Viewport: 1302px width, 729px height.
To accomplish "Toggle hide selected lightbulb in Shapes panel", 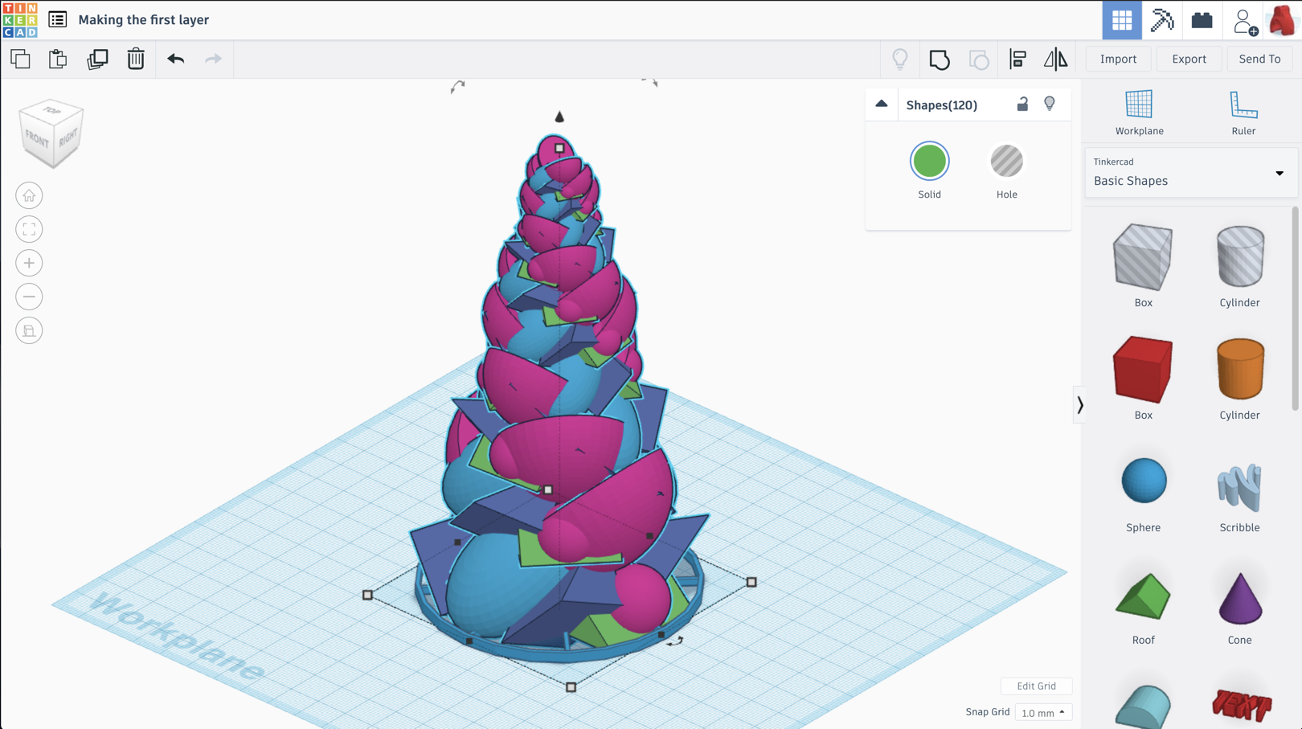I will pos(1050,104).
